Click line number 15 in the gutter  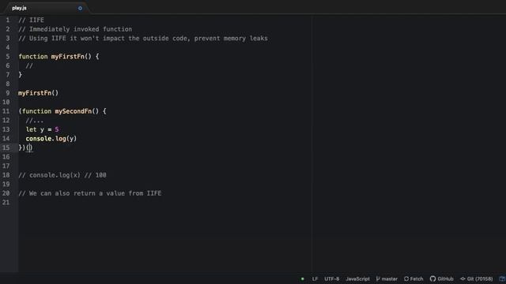[x=6, y=148]
